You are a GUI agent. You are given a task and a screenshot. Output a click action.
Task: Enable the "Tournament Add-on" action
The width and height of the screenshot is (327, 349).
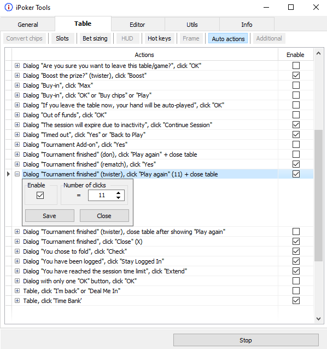(296, 145)
